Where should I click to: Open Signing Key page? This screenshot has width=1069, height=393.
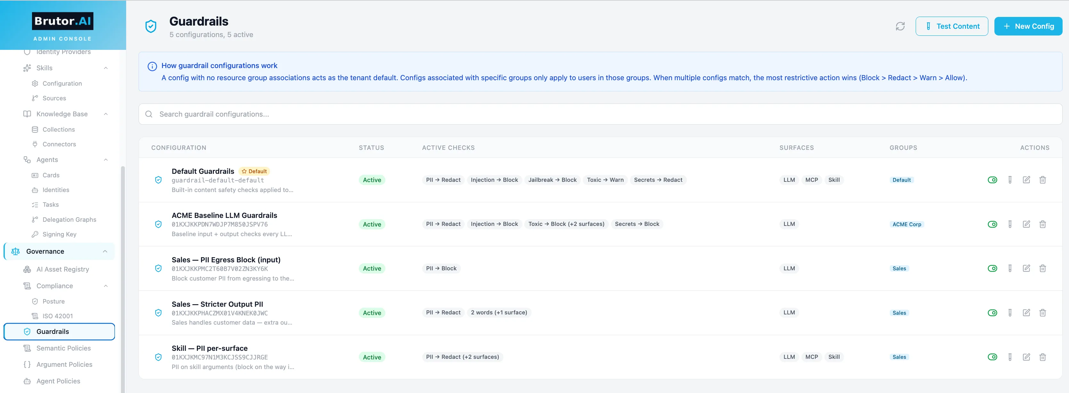[x=59, y=234]
